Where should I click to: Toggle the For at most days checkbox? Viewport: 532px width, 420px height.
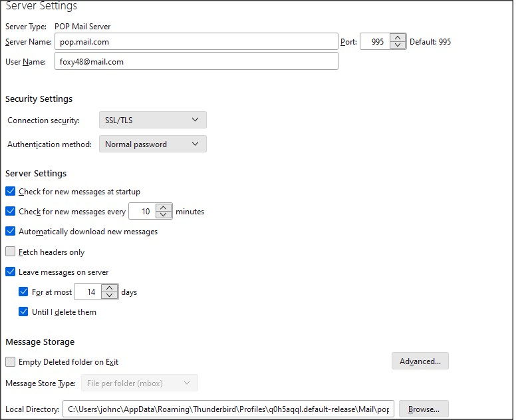tap(23, 292)
